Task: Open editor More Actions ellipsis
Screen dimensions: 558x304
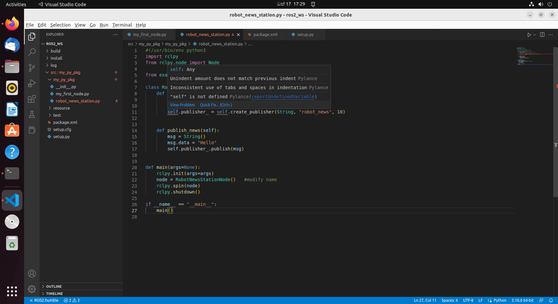Action: (x=551, y=35)
